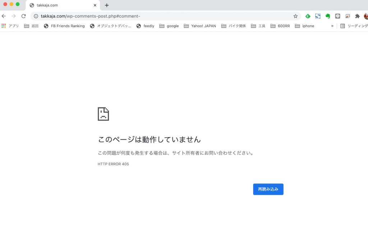
Task: Bookmark this page with the star icon
Action: pyautogui.click(x=295, y=16)
